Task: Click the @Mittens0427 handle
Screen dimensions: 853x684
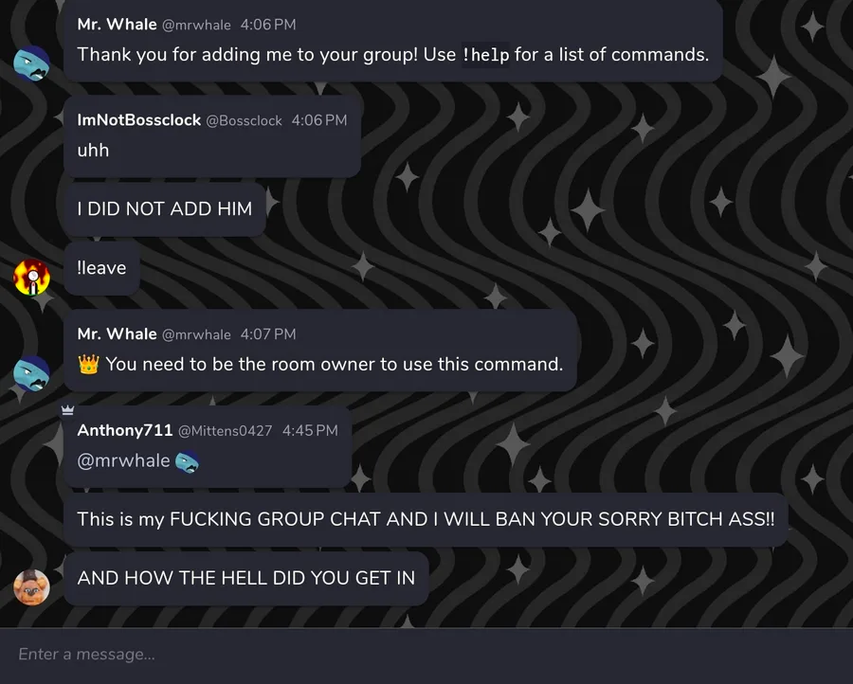Action: (x=225, y=431)
